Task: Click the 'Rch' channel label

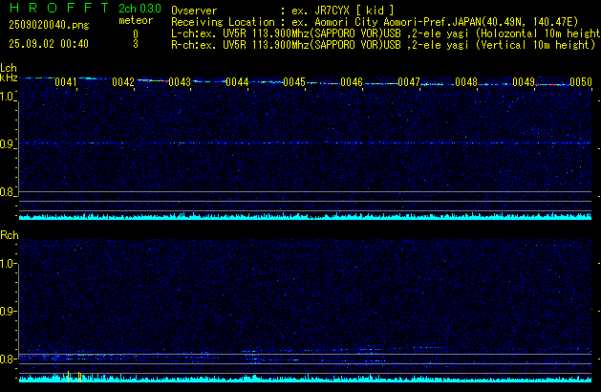Action: click(x=10, y=235)
